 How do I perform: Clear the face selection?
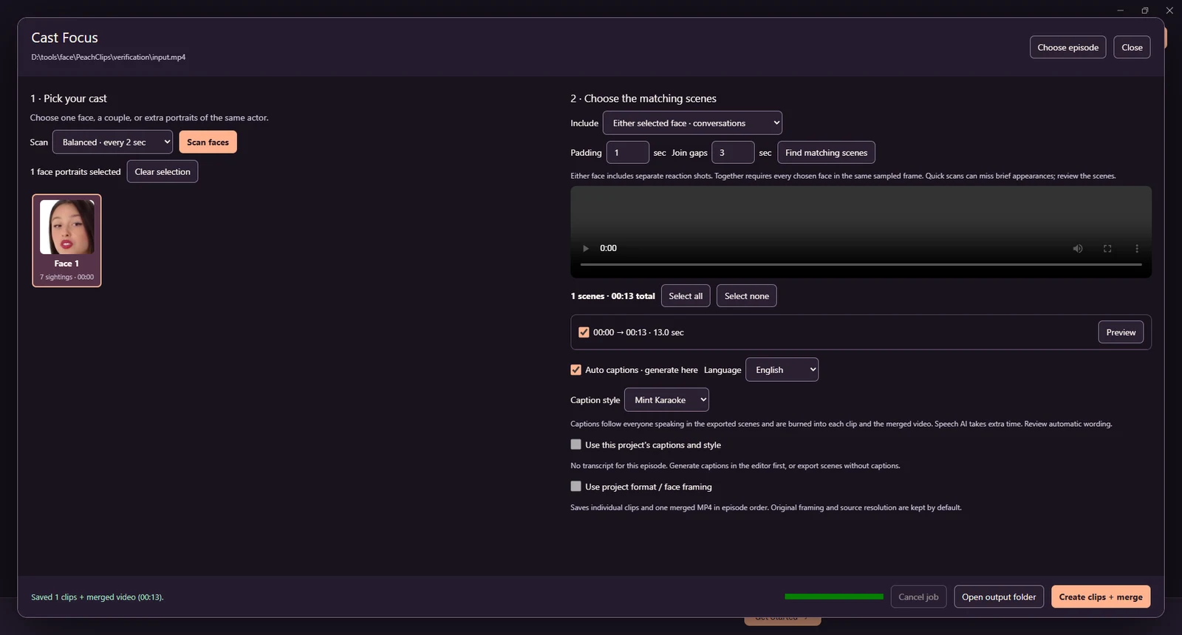tap(163, 171)
